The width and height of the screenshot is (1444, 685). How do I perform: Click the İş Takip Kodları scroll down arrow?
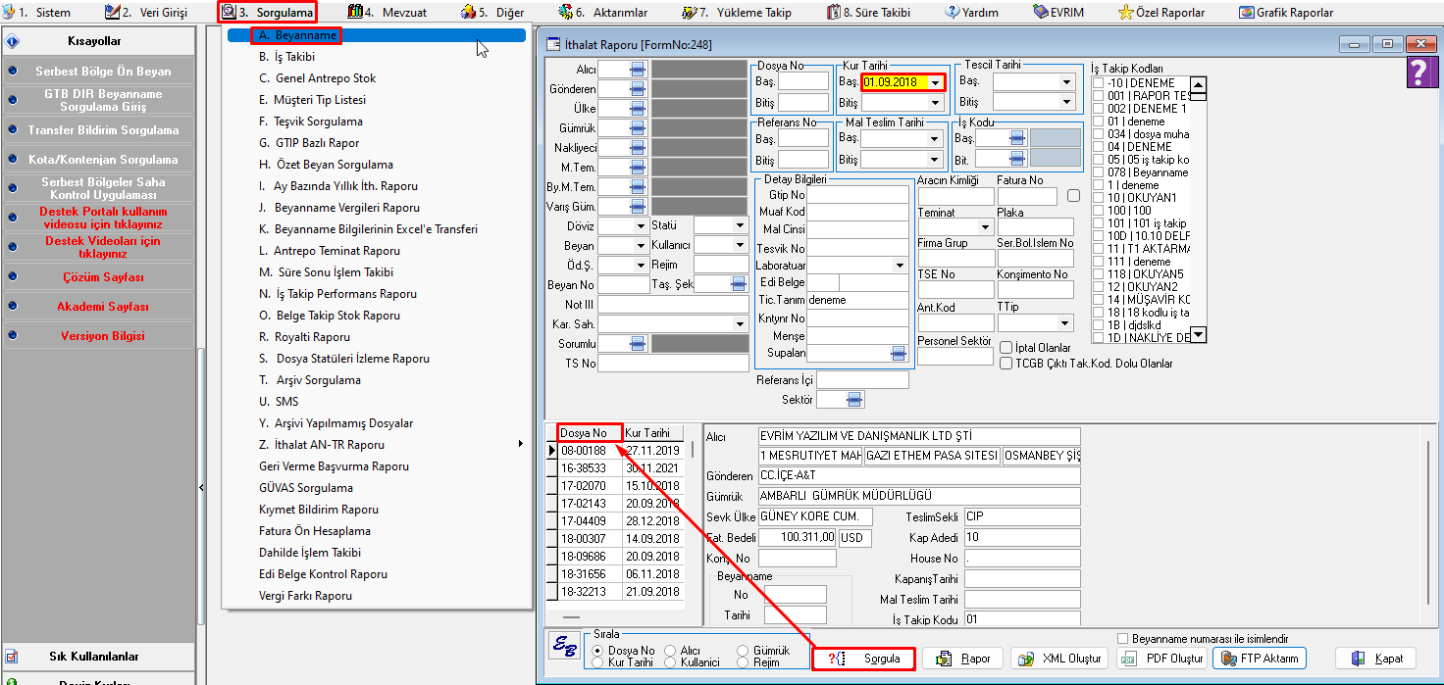pos(1197,335)
